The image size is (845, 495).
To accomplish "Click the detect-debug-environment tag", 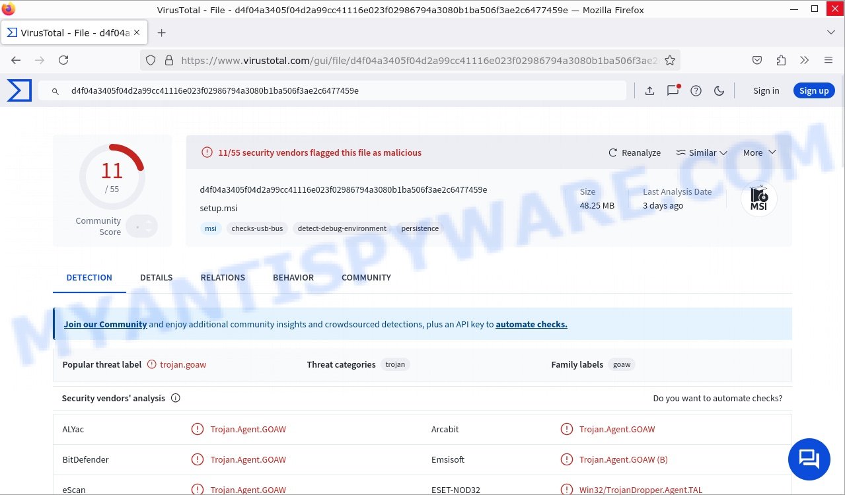I will coord(342,228).
